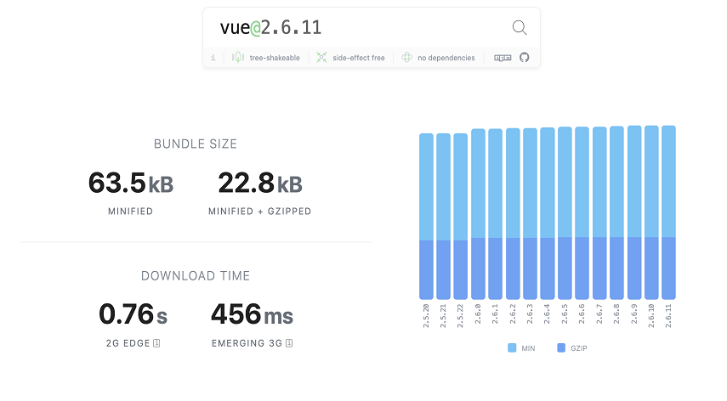Click the 22.8 kB gzipped size value
727x401 pixels.
pos(260,184)
